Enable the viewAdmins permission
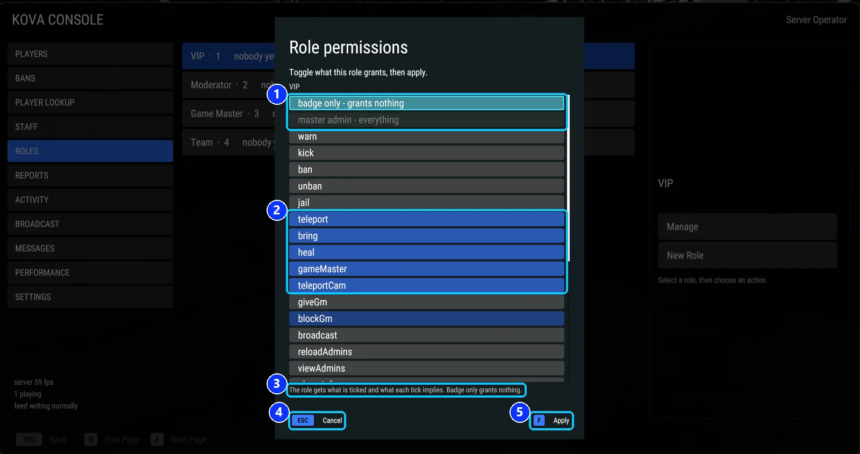 [426, 369]
